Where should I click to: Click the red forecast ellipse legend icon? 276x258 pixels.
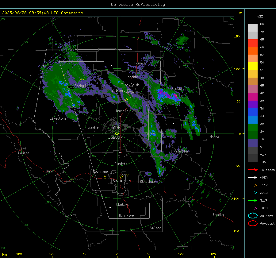point(253,223)
